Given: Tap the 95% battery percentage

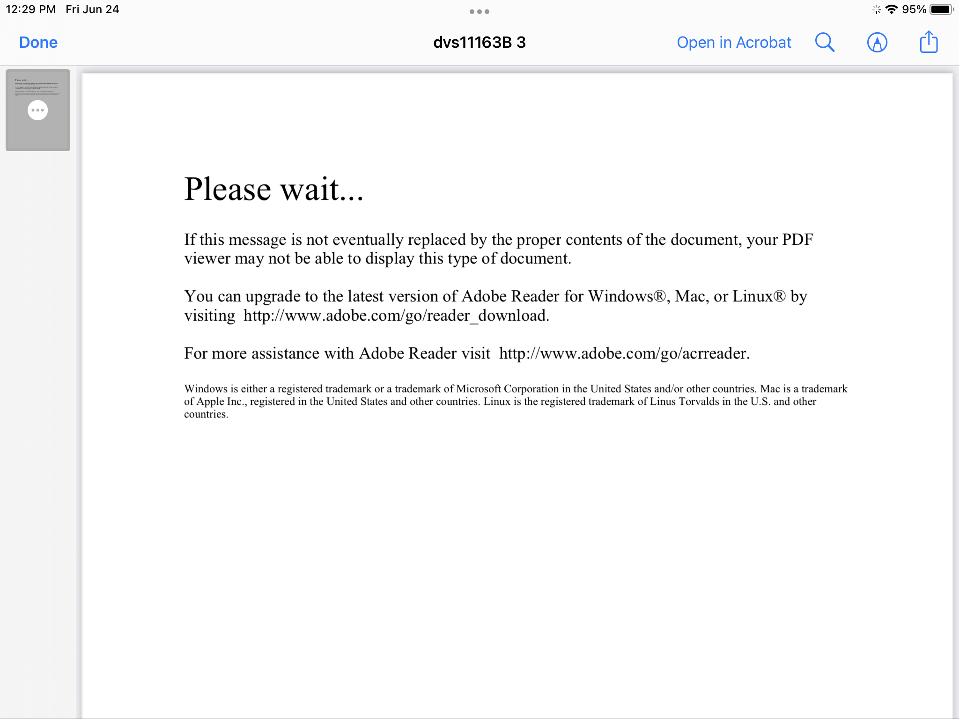Looking at the screenshot, I should (914, 9).
